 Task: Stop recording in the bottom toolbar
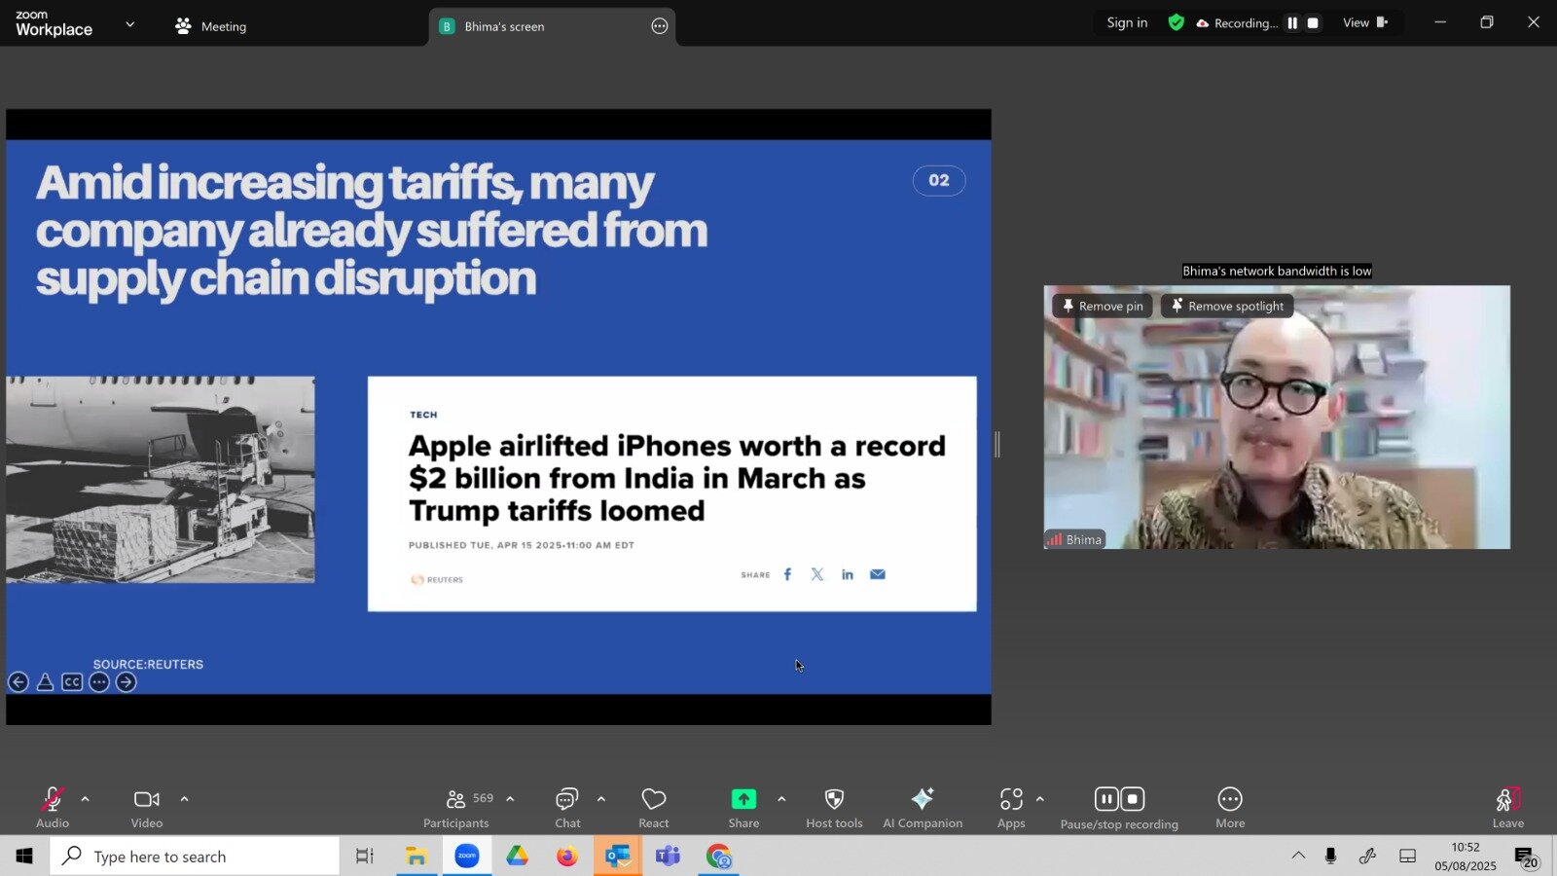pos(1133,799)
